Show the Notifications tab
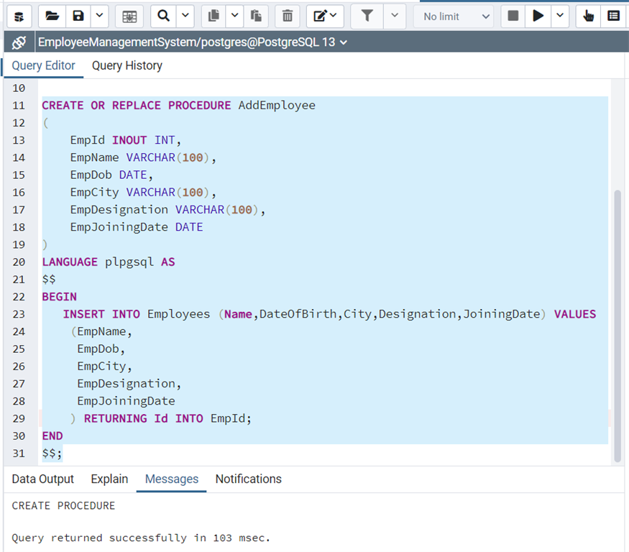Viewport: 629px width, 552px height. (248, 479)
